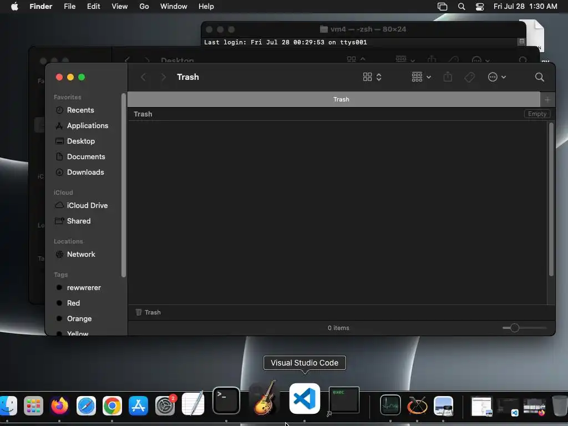Restore minimized window with VS Code badge
Screen dimensions: 568x426
[x=508, y=407]
